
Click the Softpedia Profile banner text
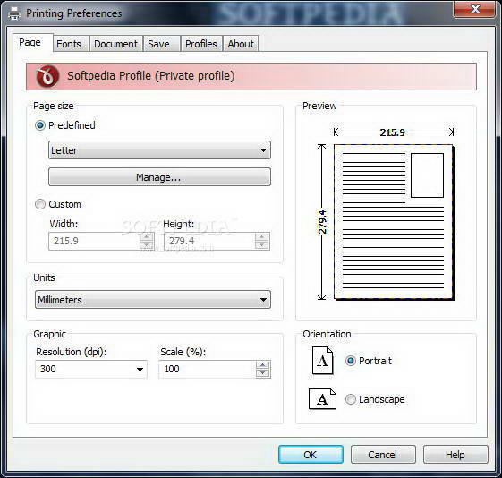coord(151,76)
